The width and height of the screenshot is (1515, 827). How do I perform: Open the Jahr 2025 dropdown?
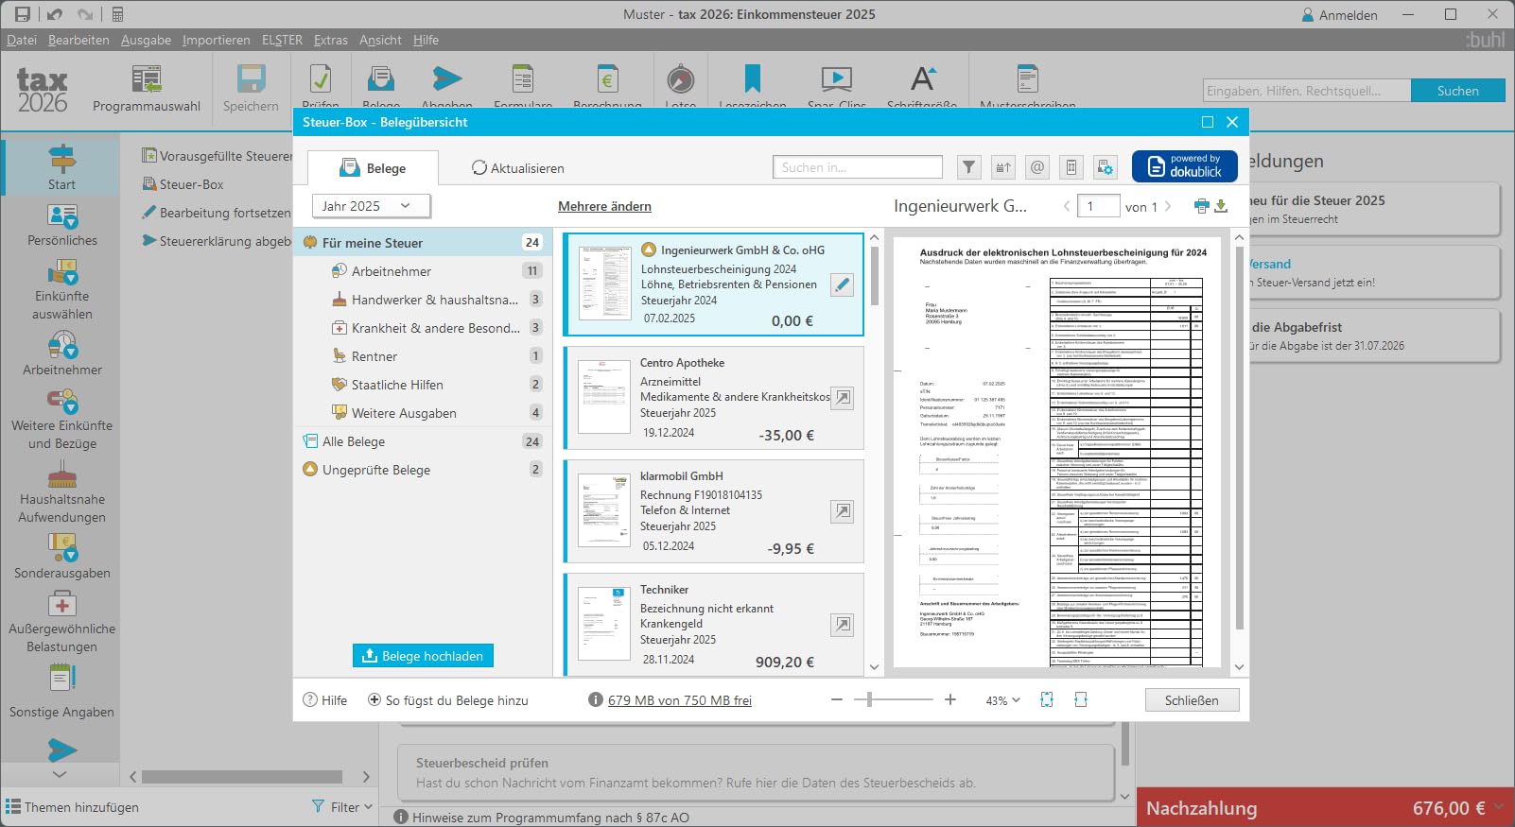pos(371,206)
